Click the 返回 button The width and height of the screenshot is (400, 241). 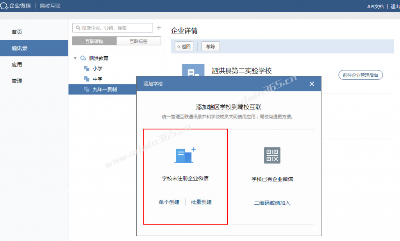tap(184, 47)
